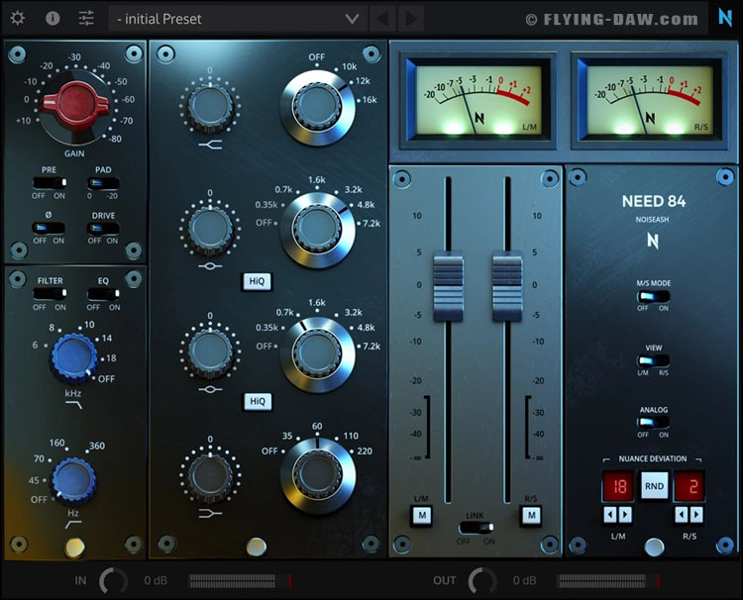Click the Noiseash N logo top right

(x=725, y=18)
